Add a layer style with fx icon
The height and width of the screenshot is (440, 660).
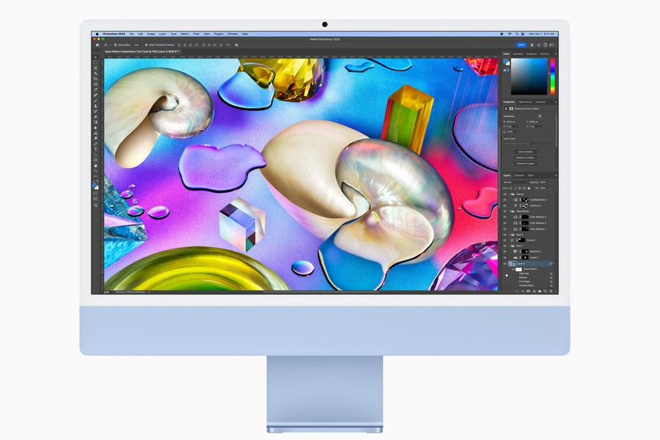(523, 291)
